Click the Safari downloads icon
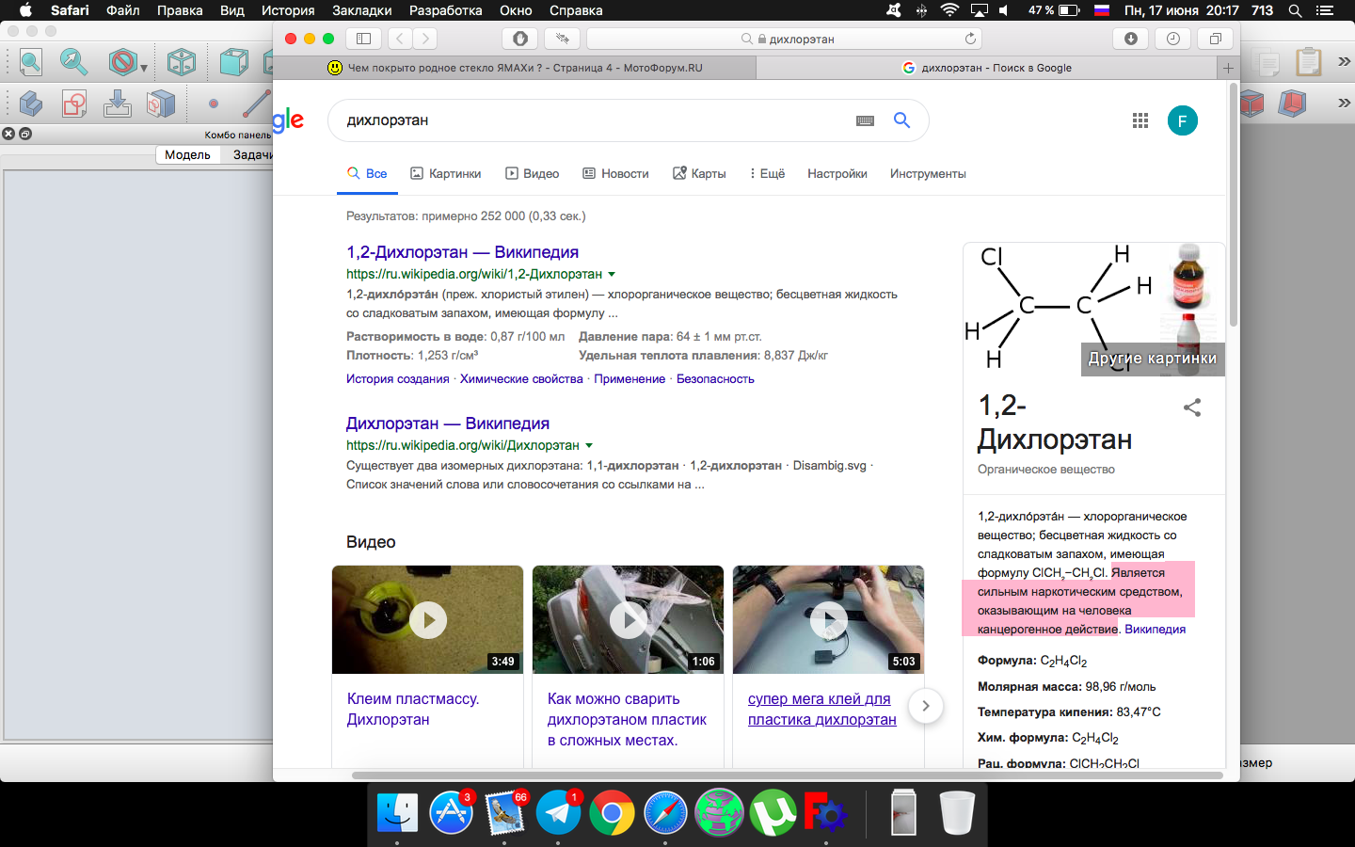 pos(1130,39)
